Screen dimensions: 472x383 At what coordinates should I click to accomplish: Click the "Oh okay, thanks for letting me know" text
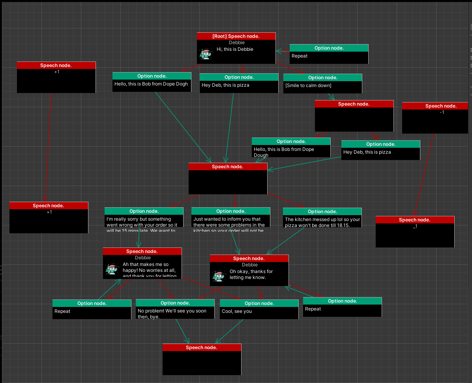point(251,274)
